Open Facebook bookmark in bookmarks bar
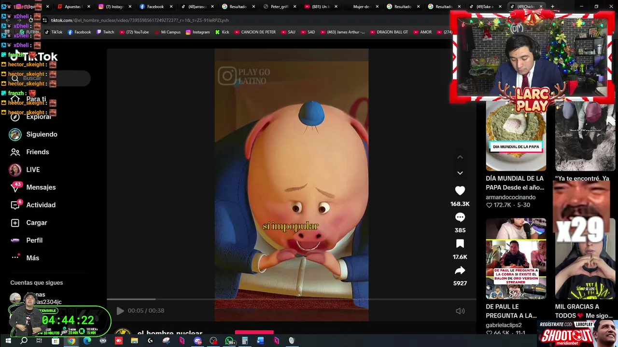618x347 pixels. (79, 32)
